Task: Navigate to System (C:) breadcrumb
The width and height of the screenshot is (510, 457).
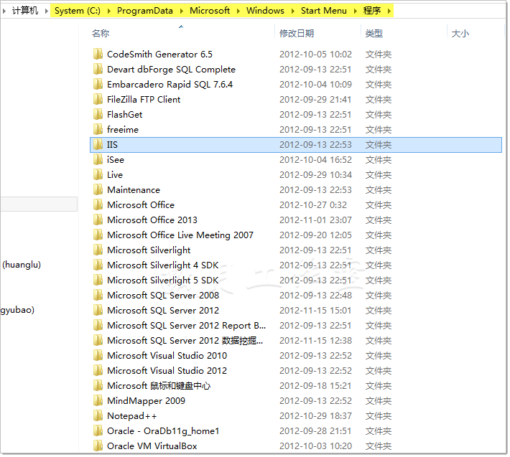Action: point(78,11)
